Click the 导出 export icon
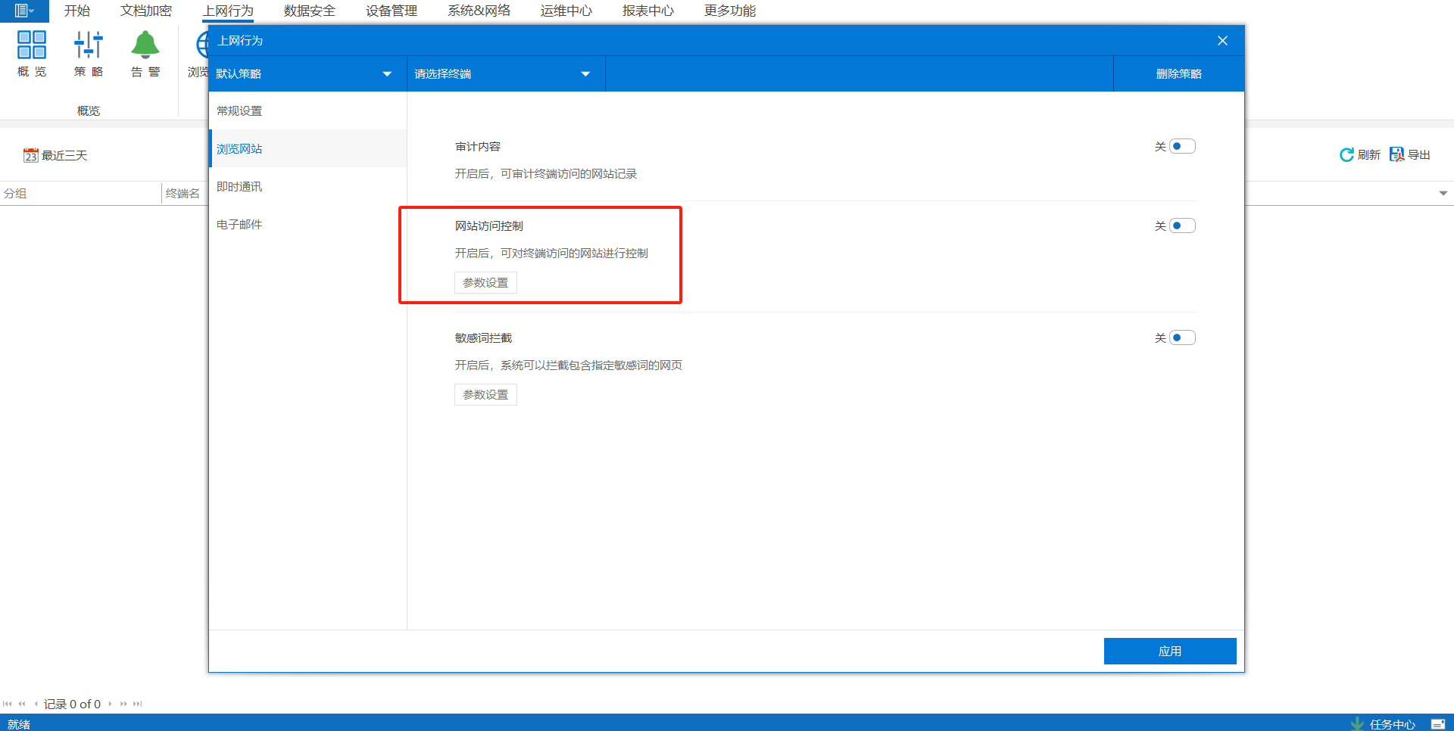1454x731 pixels. click(1396, 155)
